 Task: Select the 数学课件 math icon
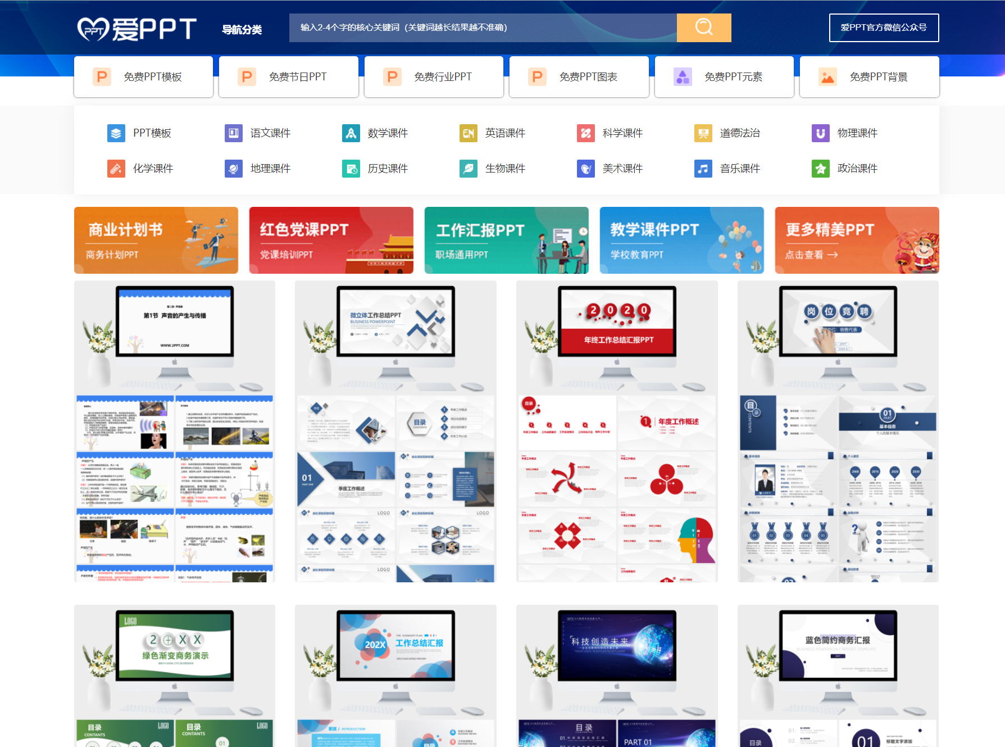coord(351,133)
